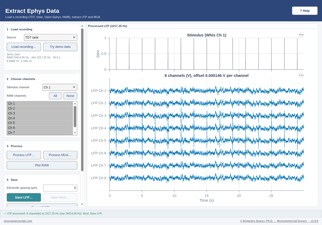
Task: Click None to deselect RAW channels
Action: coord(70,96)
